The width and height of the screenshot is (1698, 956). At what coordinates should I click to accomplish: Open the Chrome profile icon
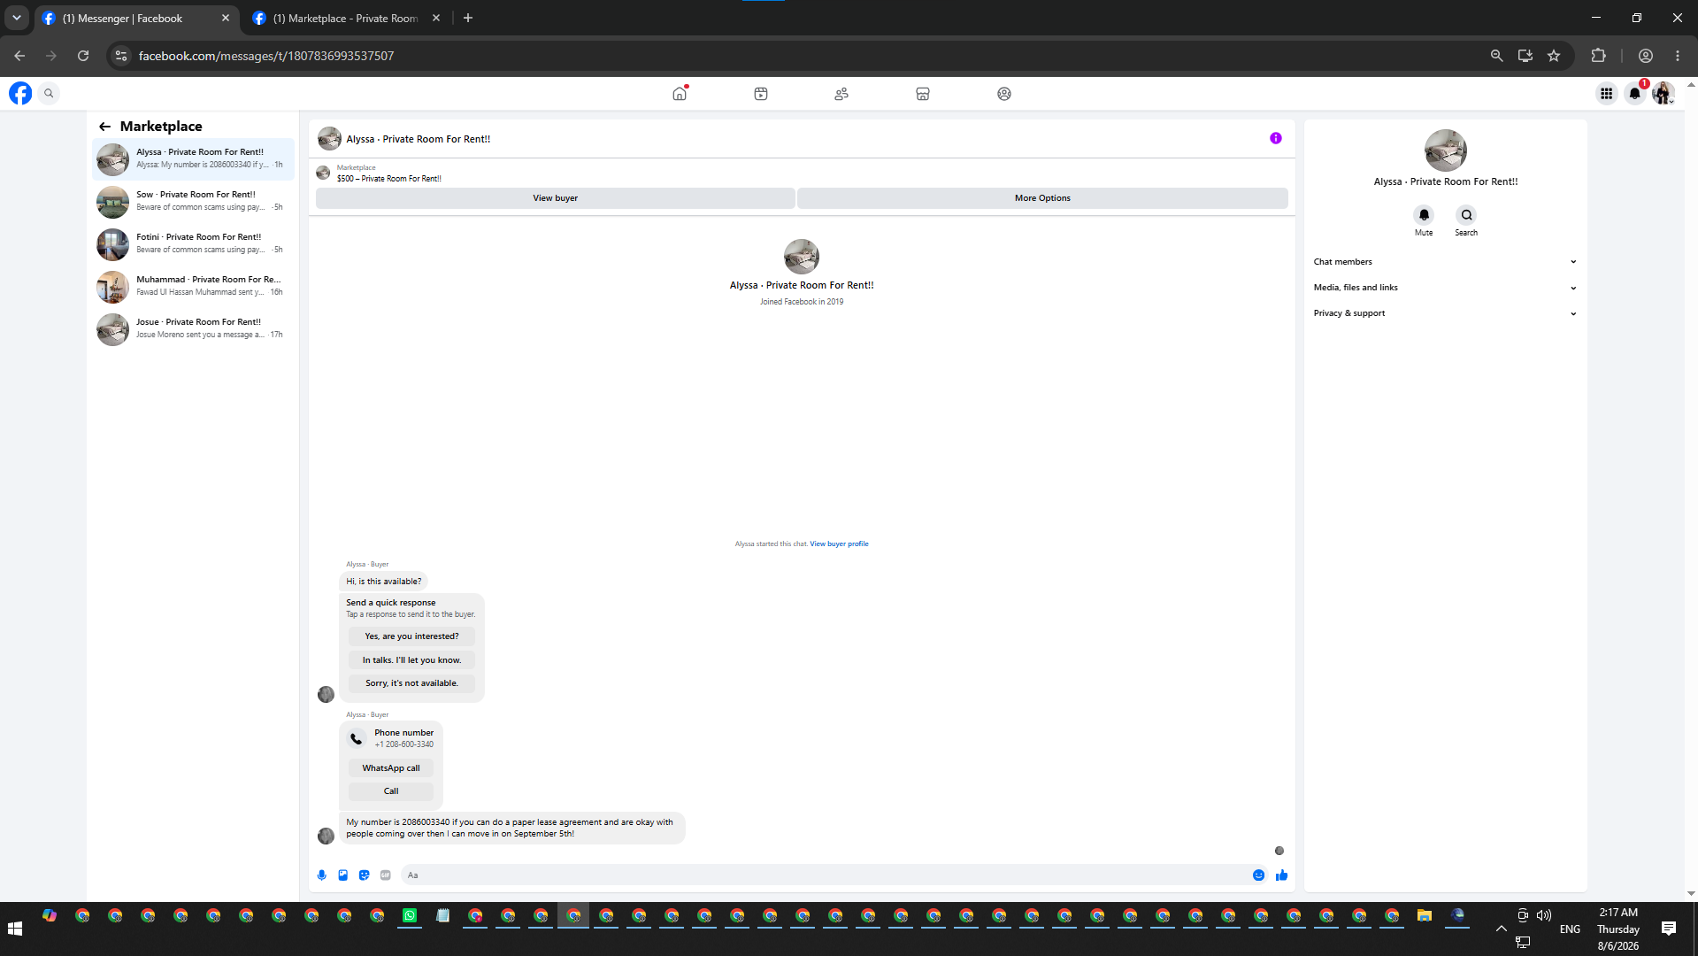pos(1646,56)
